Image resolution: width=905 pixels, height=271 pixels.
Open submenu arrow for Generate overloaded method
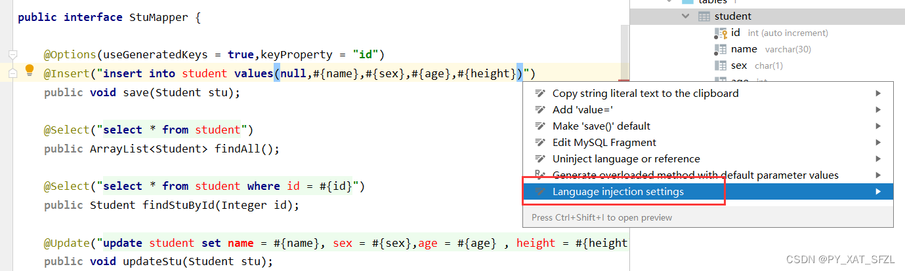coord(878,175)
